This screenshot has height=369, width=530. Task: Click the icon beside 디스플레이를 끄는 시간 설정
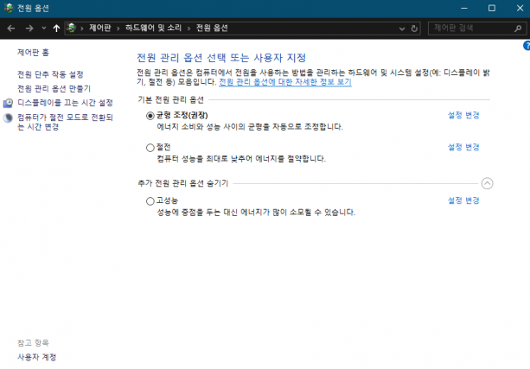[x=8, y=103]
